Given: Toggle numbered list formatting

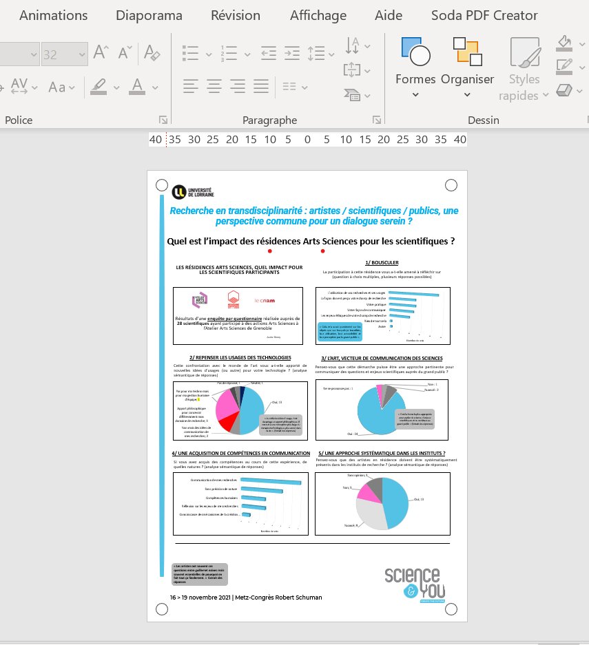Looking at the screenshot, I should point(229,54).
